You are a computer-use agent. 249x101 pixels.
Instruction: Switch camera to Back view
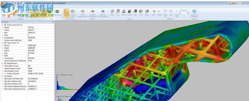[x=135, y=13]
